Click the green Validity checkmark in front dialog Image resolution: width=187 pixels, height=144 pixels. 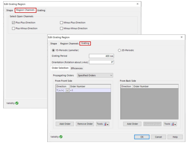click(61, 137)
